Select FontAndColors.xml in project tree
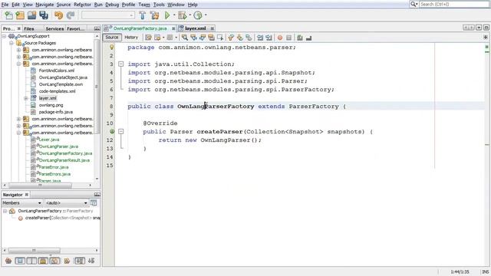 pos(56,71)
